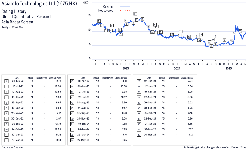249x149 pixels.
Task: Click chart marker 22 above the price line
Action: tap(180, 32)
